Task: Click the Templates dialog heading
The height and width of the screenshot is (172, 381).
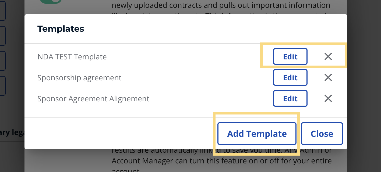Action: coord(61,29)
